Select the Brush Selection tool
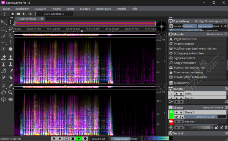The image size is (228, 141). tap(3, 36)
